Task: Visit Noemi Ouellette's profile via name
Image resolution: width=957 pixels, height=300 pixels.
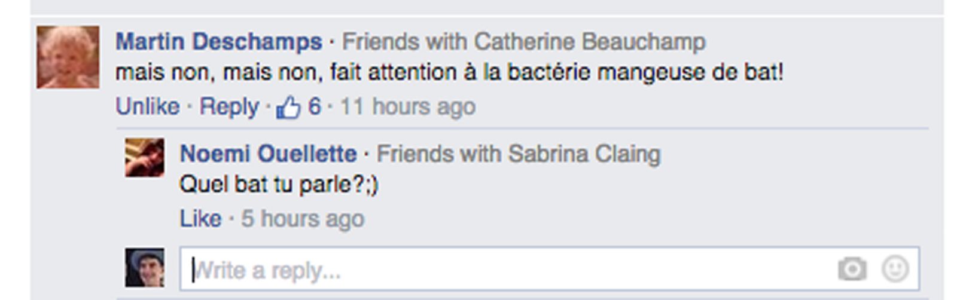Action: point(268,154)
